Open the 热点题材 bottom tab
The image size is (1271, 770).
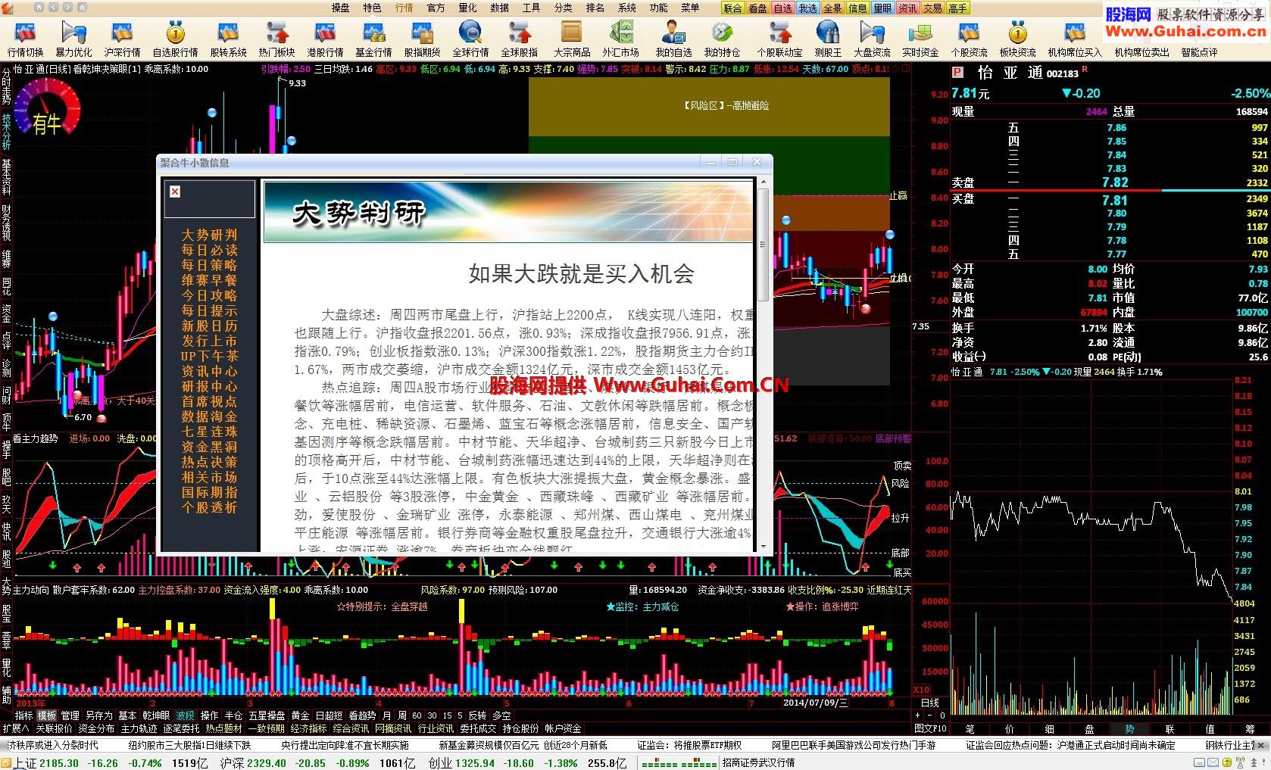(x=223, y=728)
